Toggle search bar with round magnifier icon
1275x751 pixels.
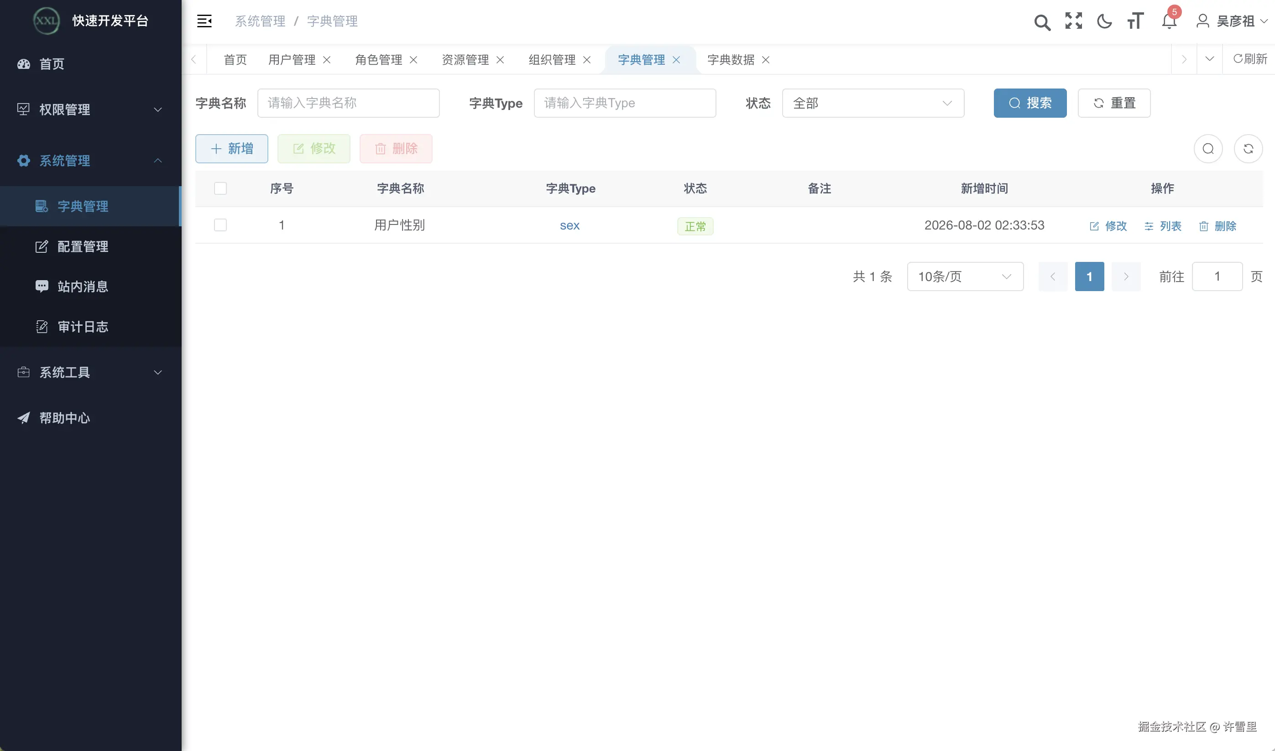(x=1208, y=149)
